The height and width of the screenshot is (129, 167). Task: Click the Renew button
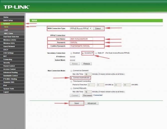(x=75, y=64)
